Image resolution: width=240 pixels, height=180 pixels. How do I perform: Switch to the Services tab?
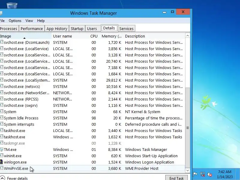tap(126, 28)
